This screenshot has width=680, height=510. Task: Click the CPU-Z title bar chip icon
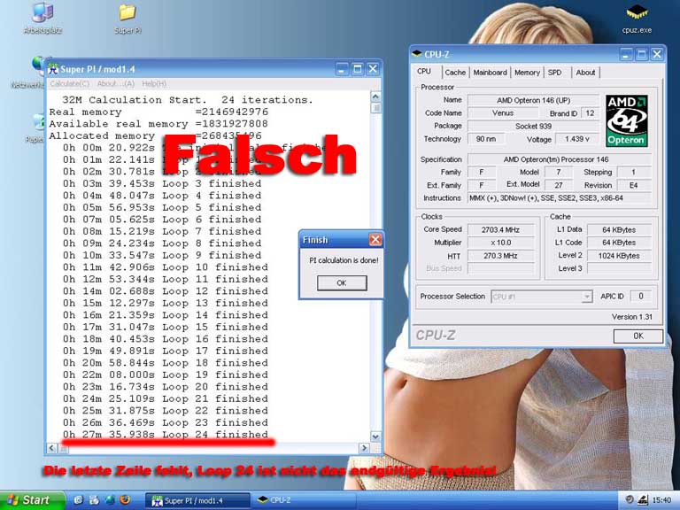[x=417, y=54]
